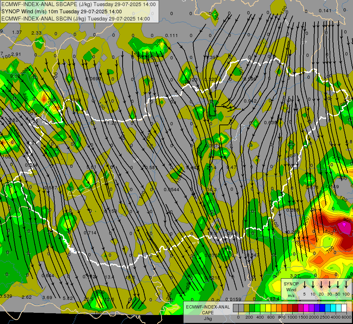This screenshot has height=324, width=353.
Task: Pick the olive CAPE legend swatch
Action: click(247, 308)
